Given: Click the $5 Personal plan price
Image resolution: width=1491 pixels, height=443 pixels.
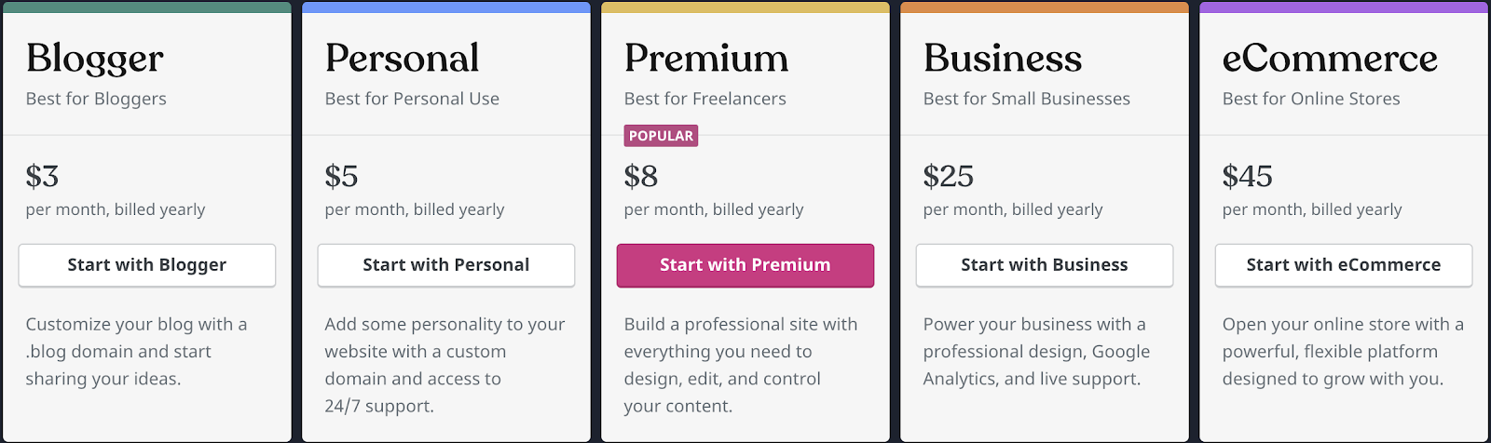Looking at the screenshot, I should [342, 176].
